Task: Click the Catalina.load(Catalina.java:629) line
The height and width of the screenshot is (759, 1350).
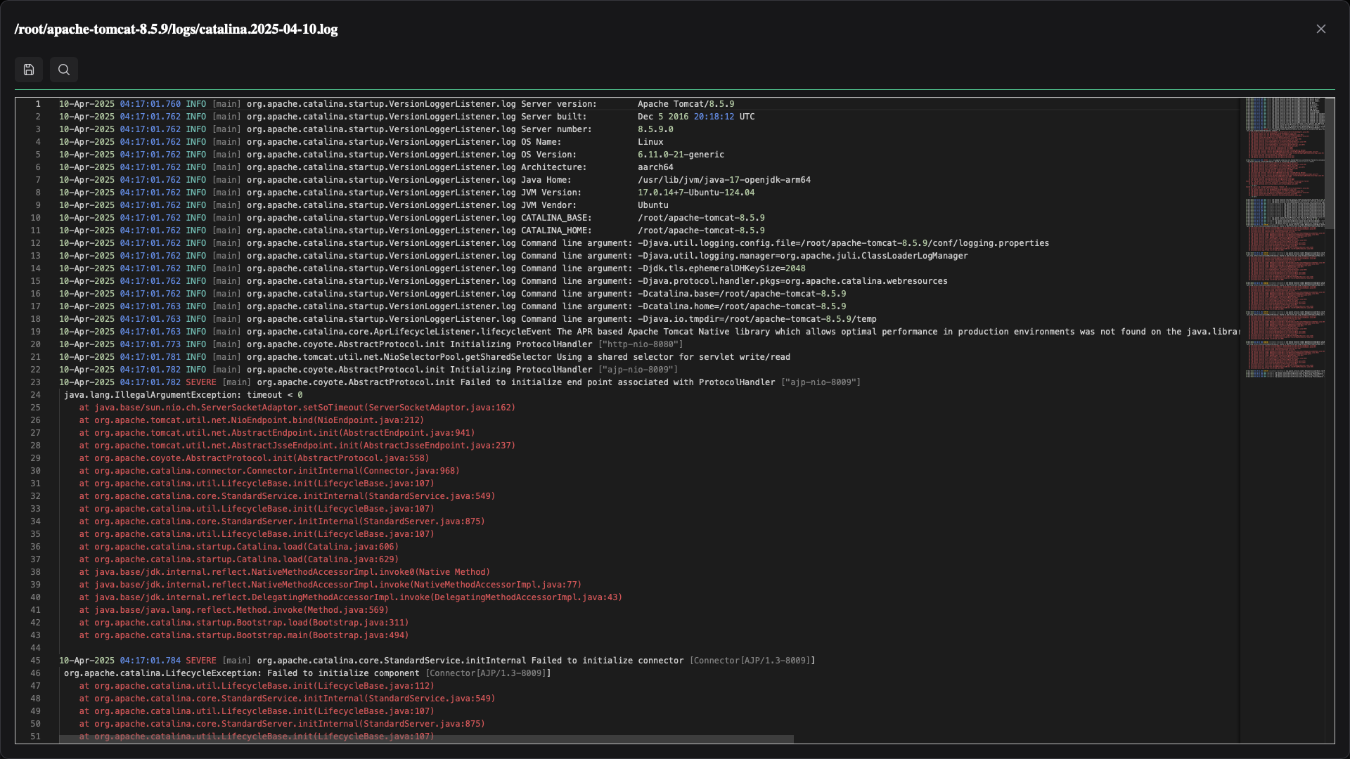Action: (x=239, y=559)
